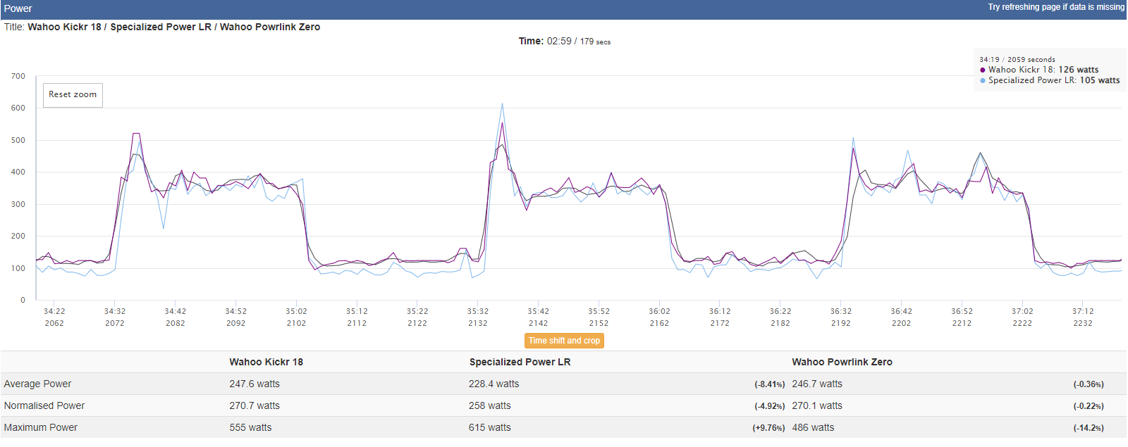Click the 600 watts y-axis label
This screenshot has height=447, width=1128.
tap(18, 108)
